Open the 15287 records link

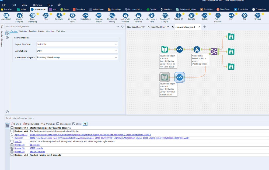tap(36, 148)
